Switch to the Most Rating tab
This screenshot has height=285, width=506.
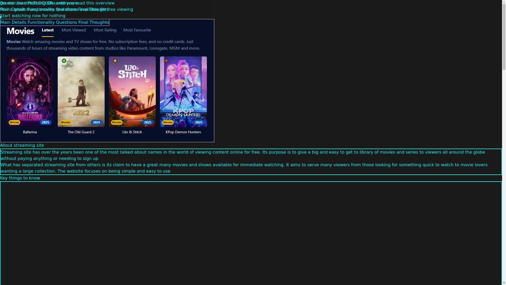coord(105,30)
